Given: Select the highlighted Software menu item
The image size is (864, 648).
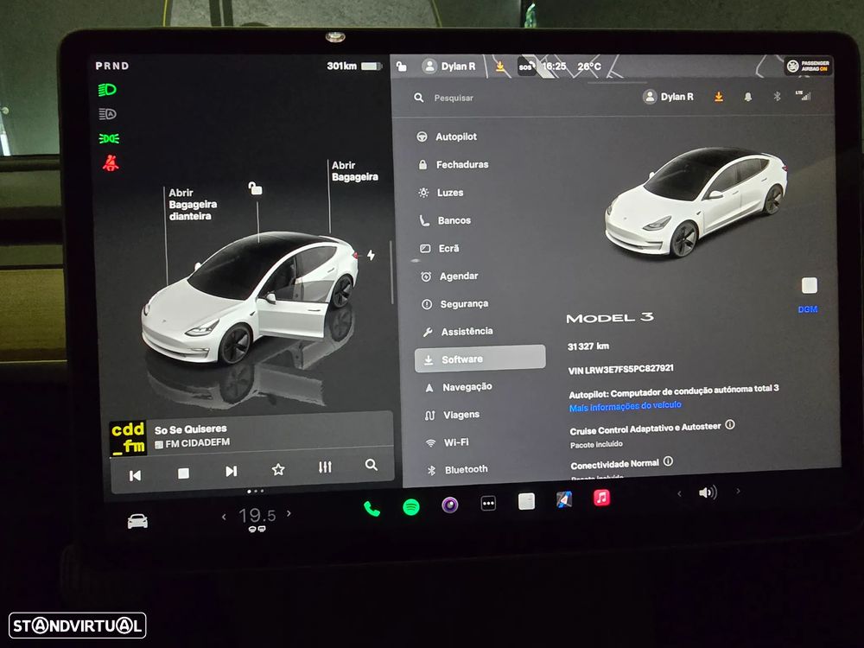Looking at the screenshot, I should [480, 359].
